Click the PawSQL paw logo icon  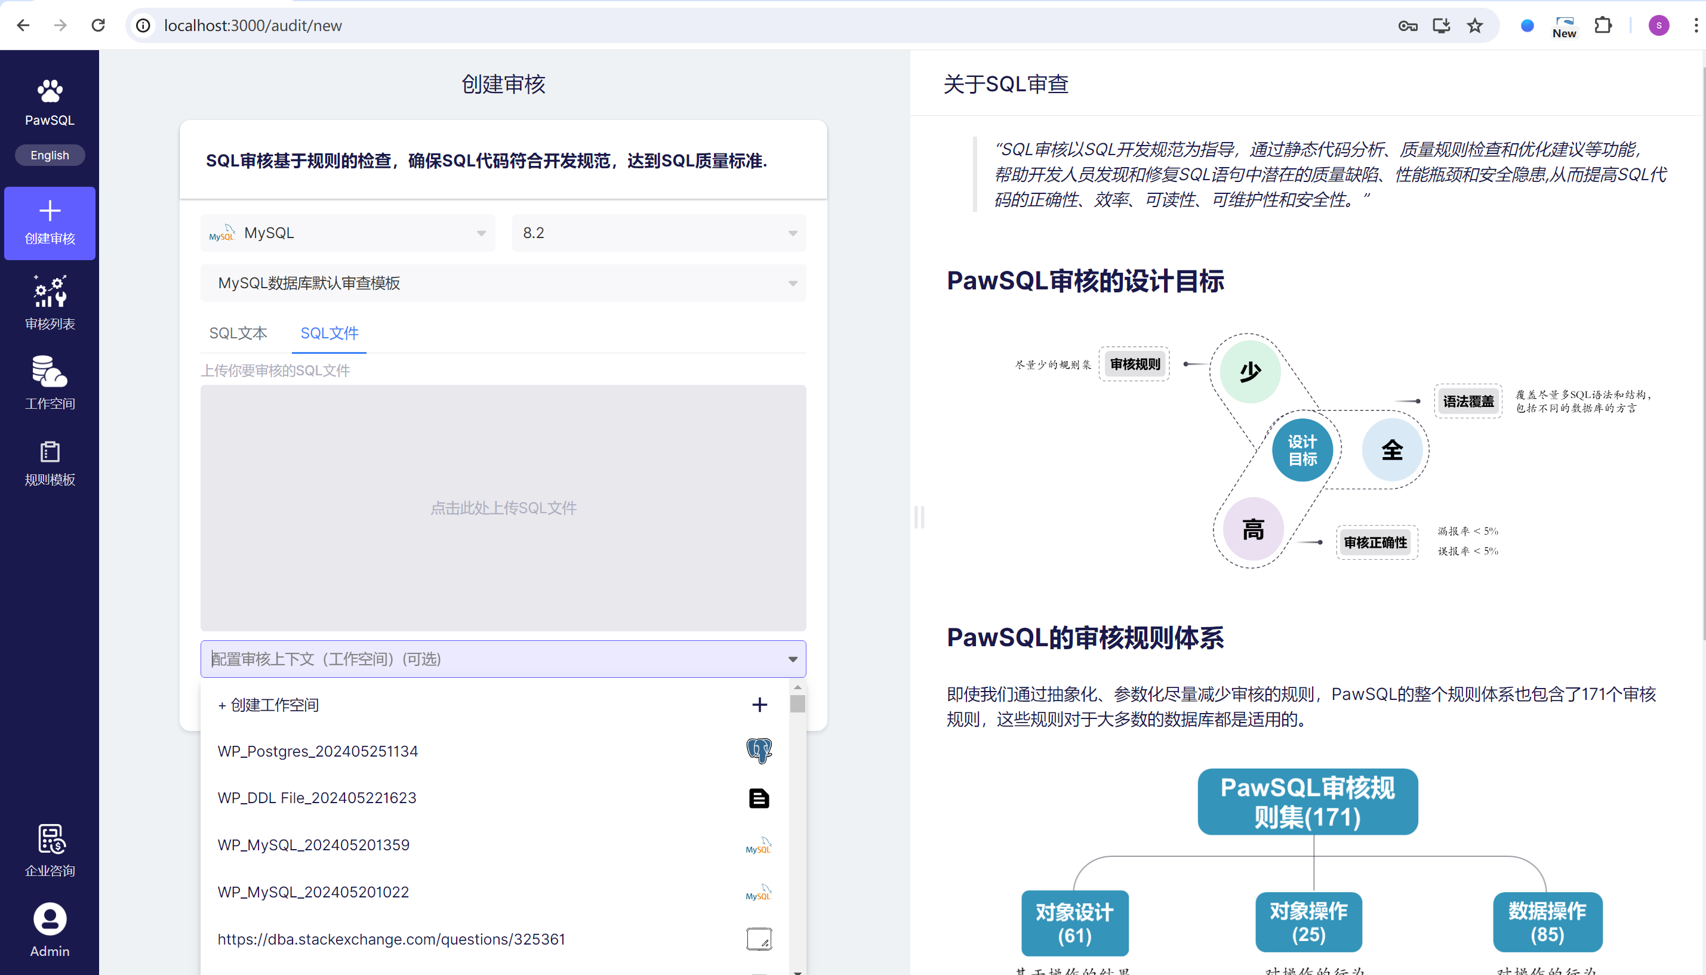click(x=50, y=91)
